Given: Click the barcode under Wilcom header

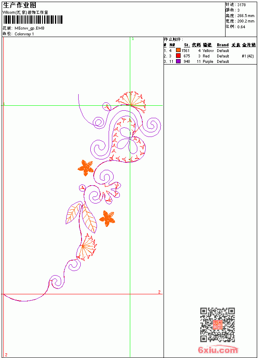Looking at the screenshot, I should 32,20.
